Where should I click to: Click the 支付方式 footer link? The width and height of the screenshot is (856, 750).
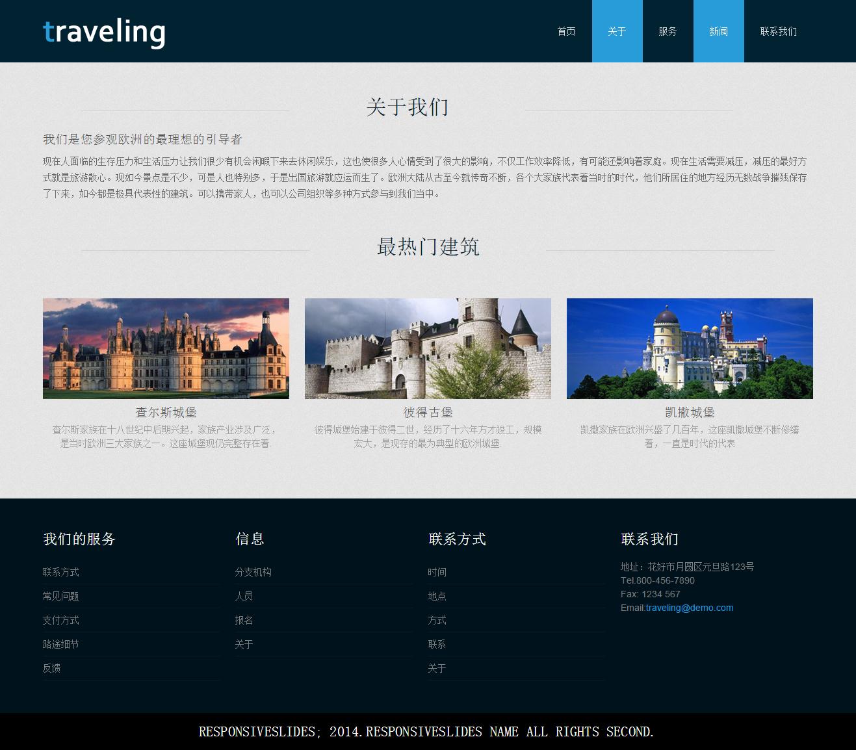[x=61, y=620]
